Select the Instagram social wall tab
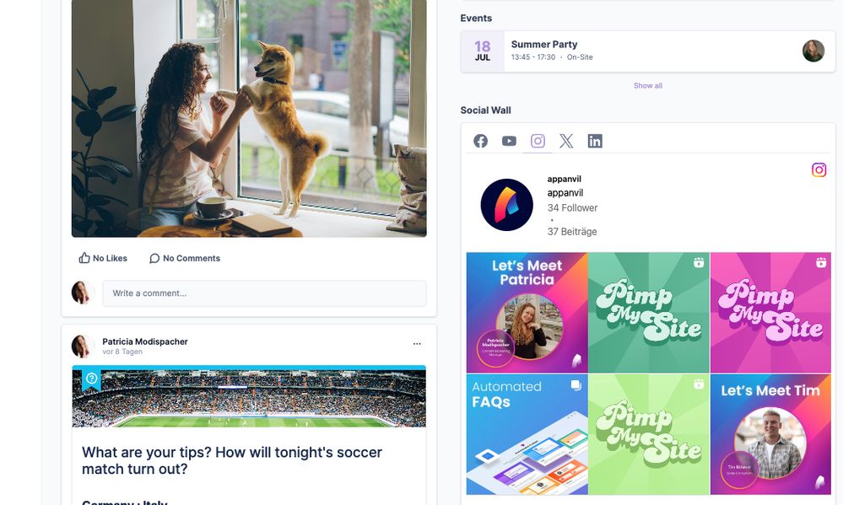This screenshot has height=505, width=843. pos(538,141)
